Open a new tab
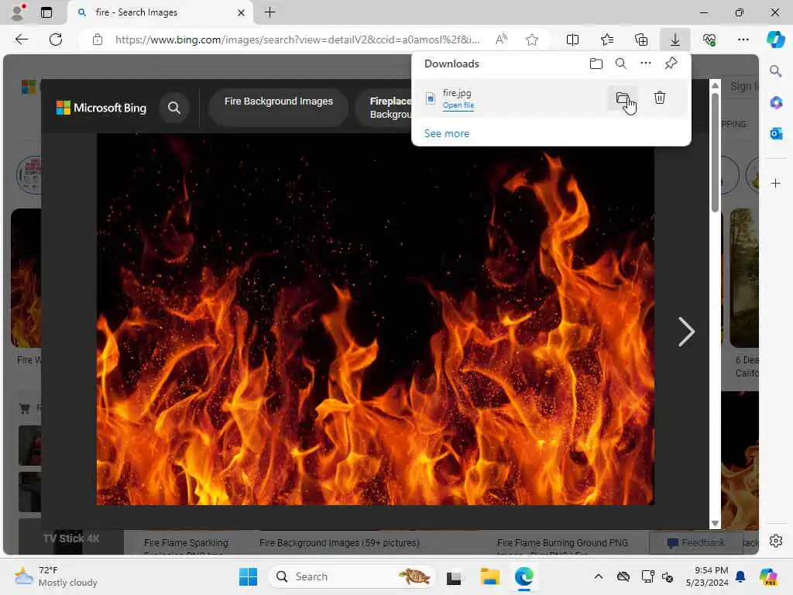This screenshot has width=793, height=595. point(270,12)
